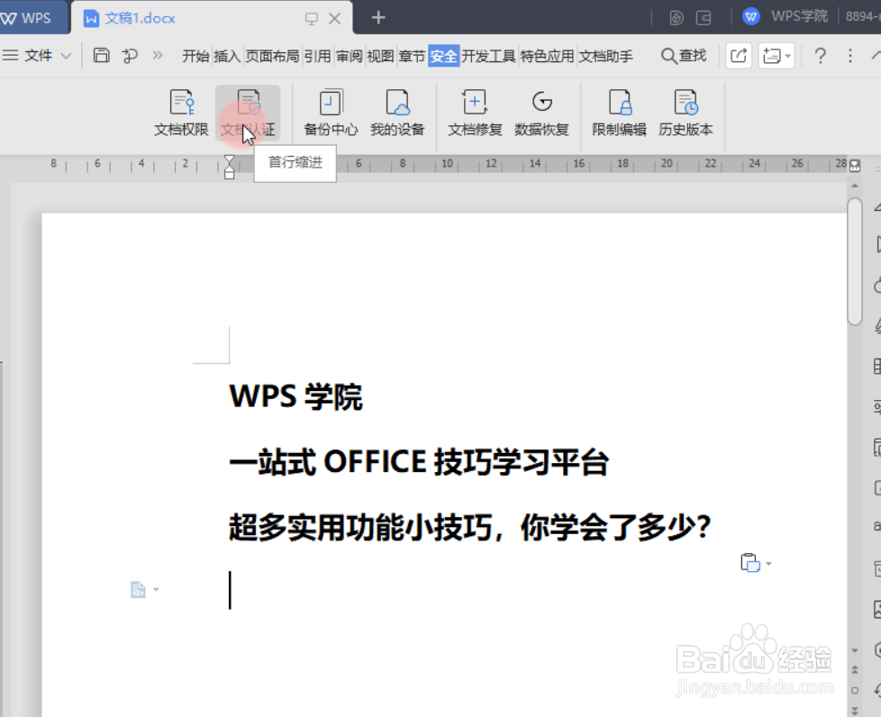Open the 备份中心 backup center
The width and height of the screenshot is (881, 717).
coord(331,113)
